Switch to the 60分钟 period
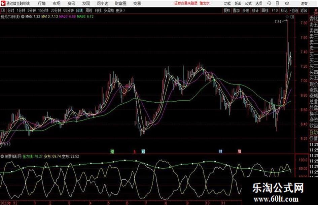The height and width of the screenshot is (205, 318). (x=69, y=10)
